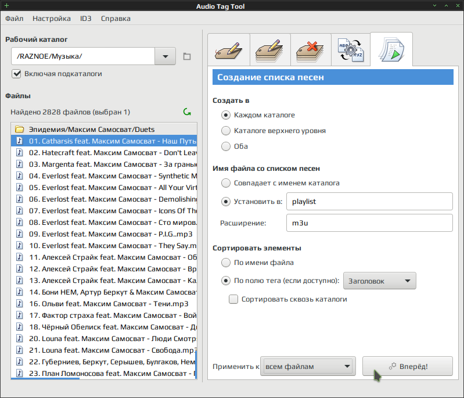
Task: Open the Заголовок tag field dropdown
Action: pos(380,281)
